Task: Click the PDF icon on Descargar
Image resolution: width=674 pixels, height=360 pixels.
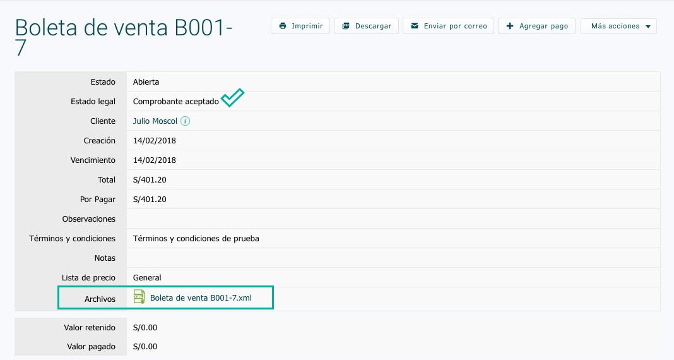Action: pos(346,26)
